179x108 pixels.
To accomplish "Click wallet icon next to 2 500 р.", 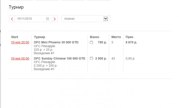I will pos(92,58).
